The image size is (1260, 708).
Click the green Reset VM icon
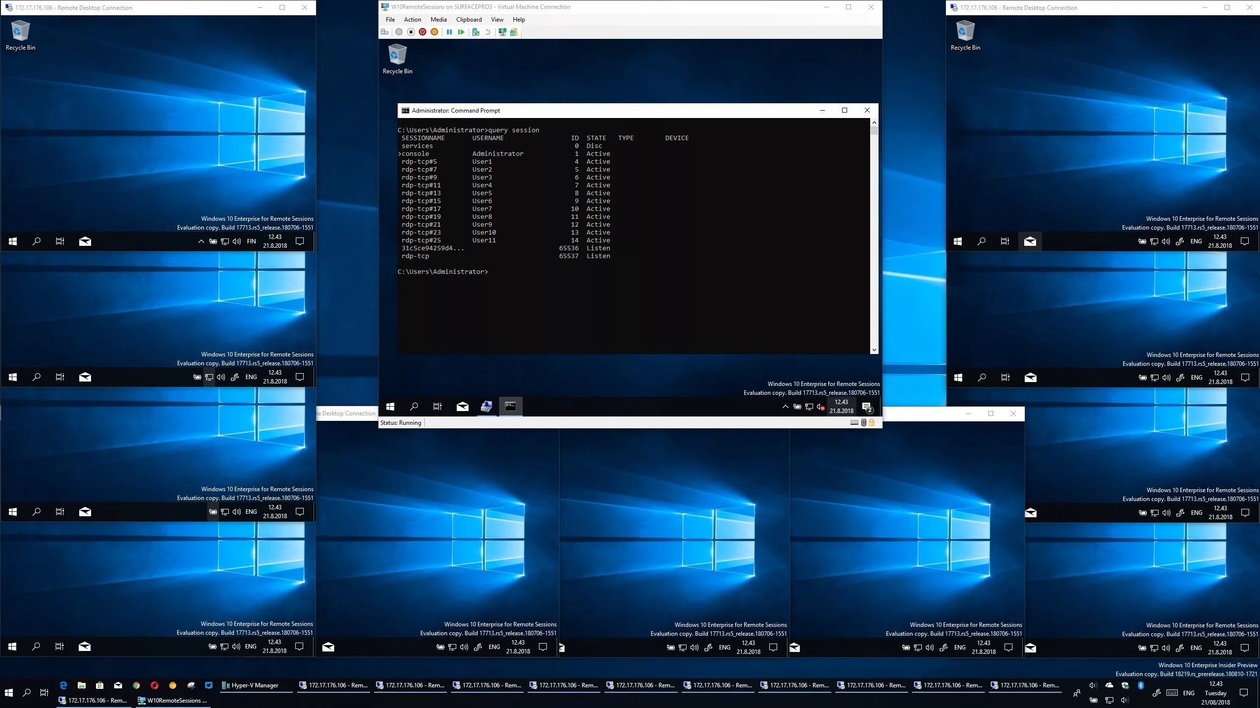[x=461, y=32]
